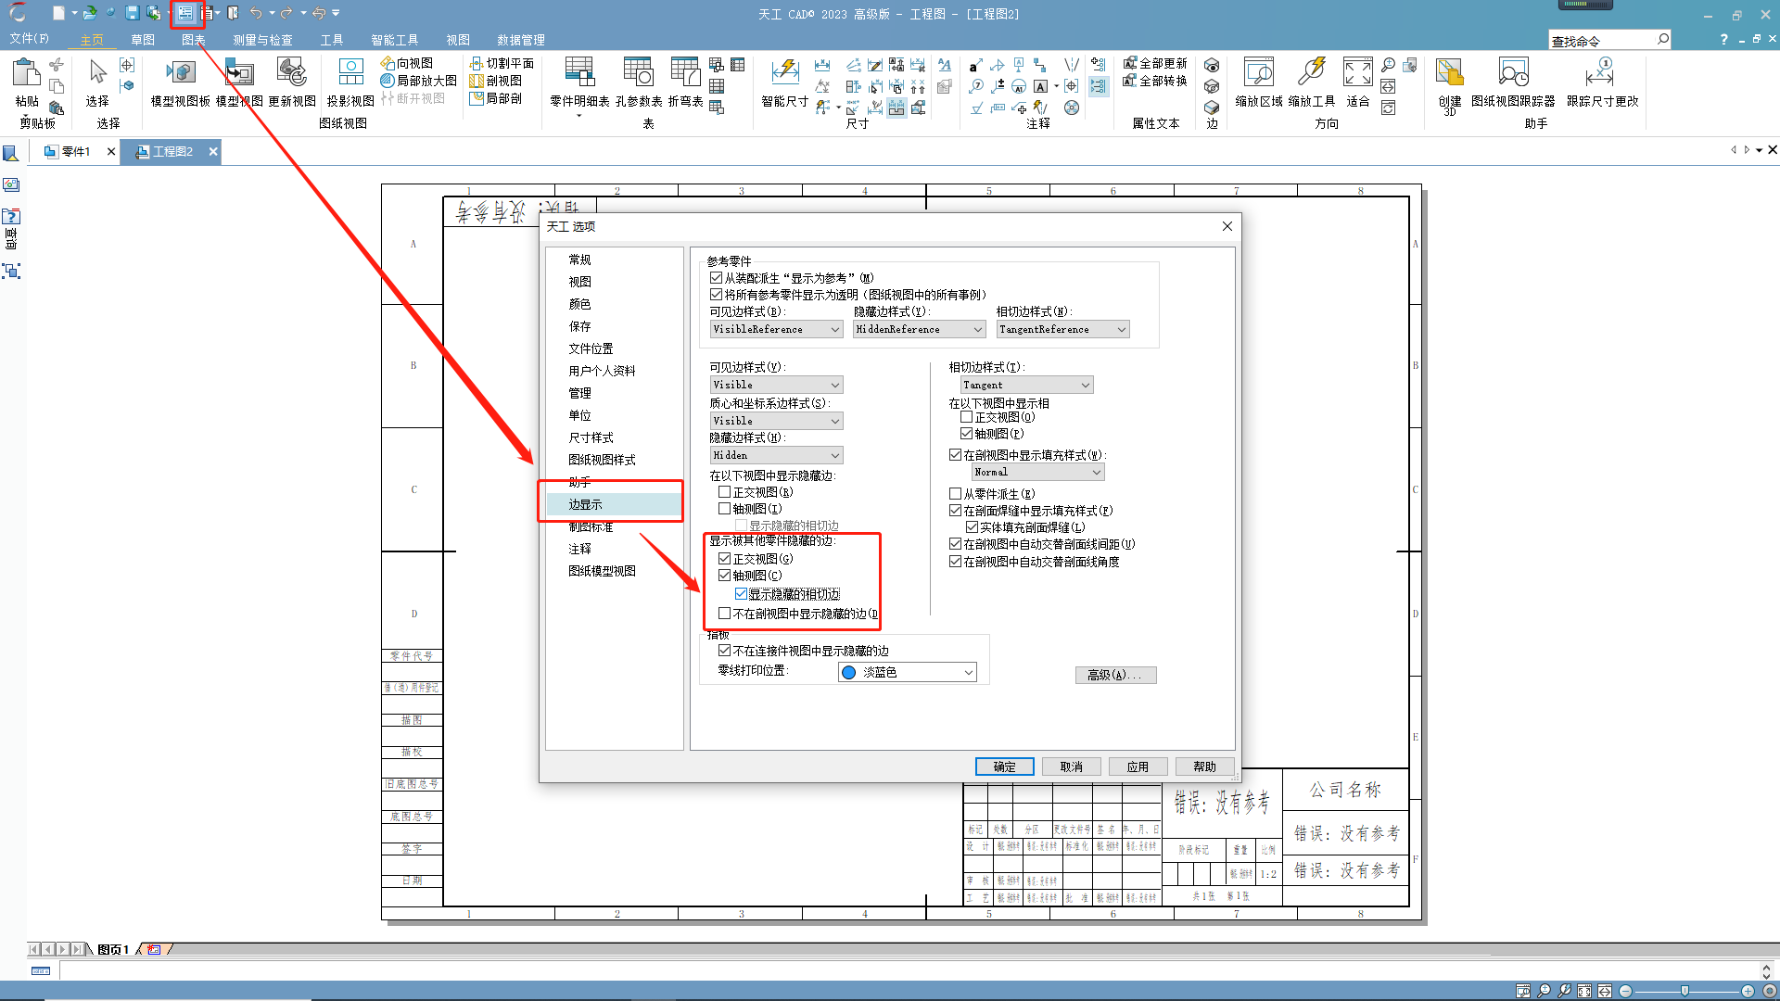Click the 选择 arrow tool
The width and height of the screenshot is (1780, 1001).
pos(97,82)
